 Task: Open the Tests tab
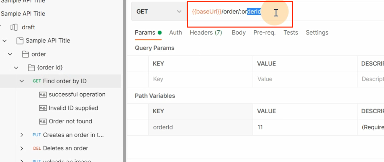[291, 33]
